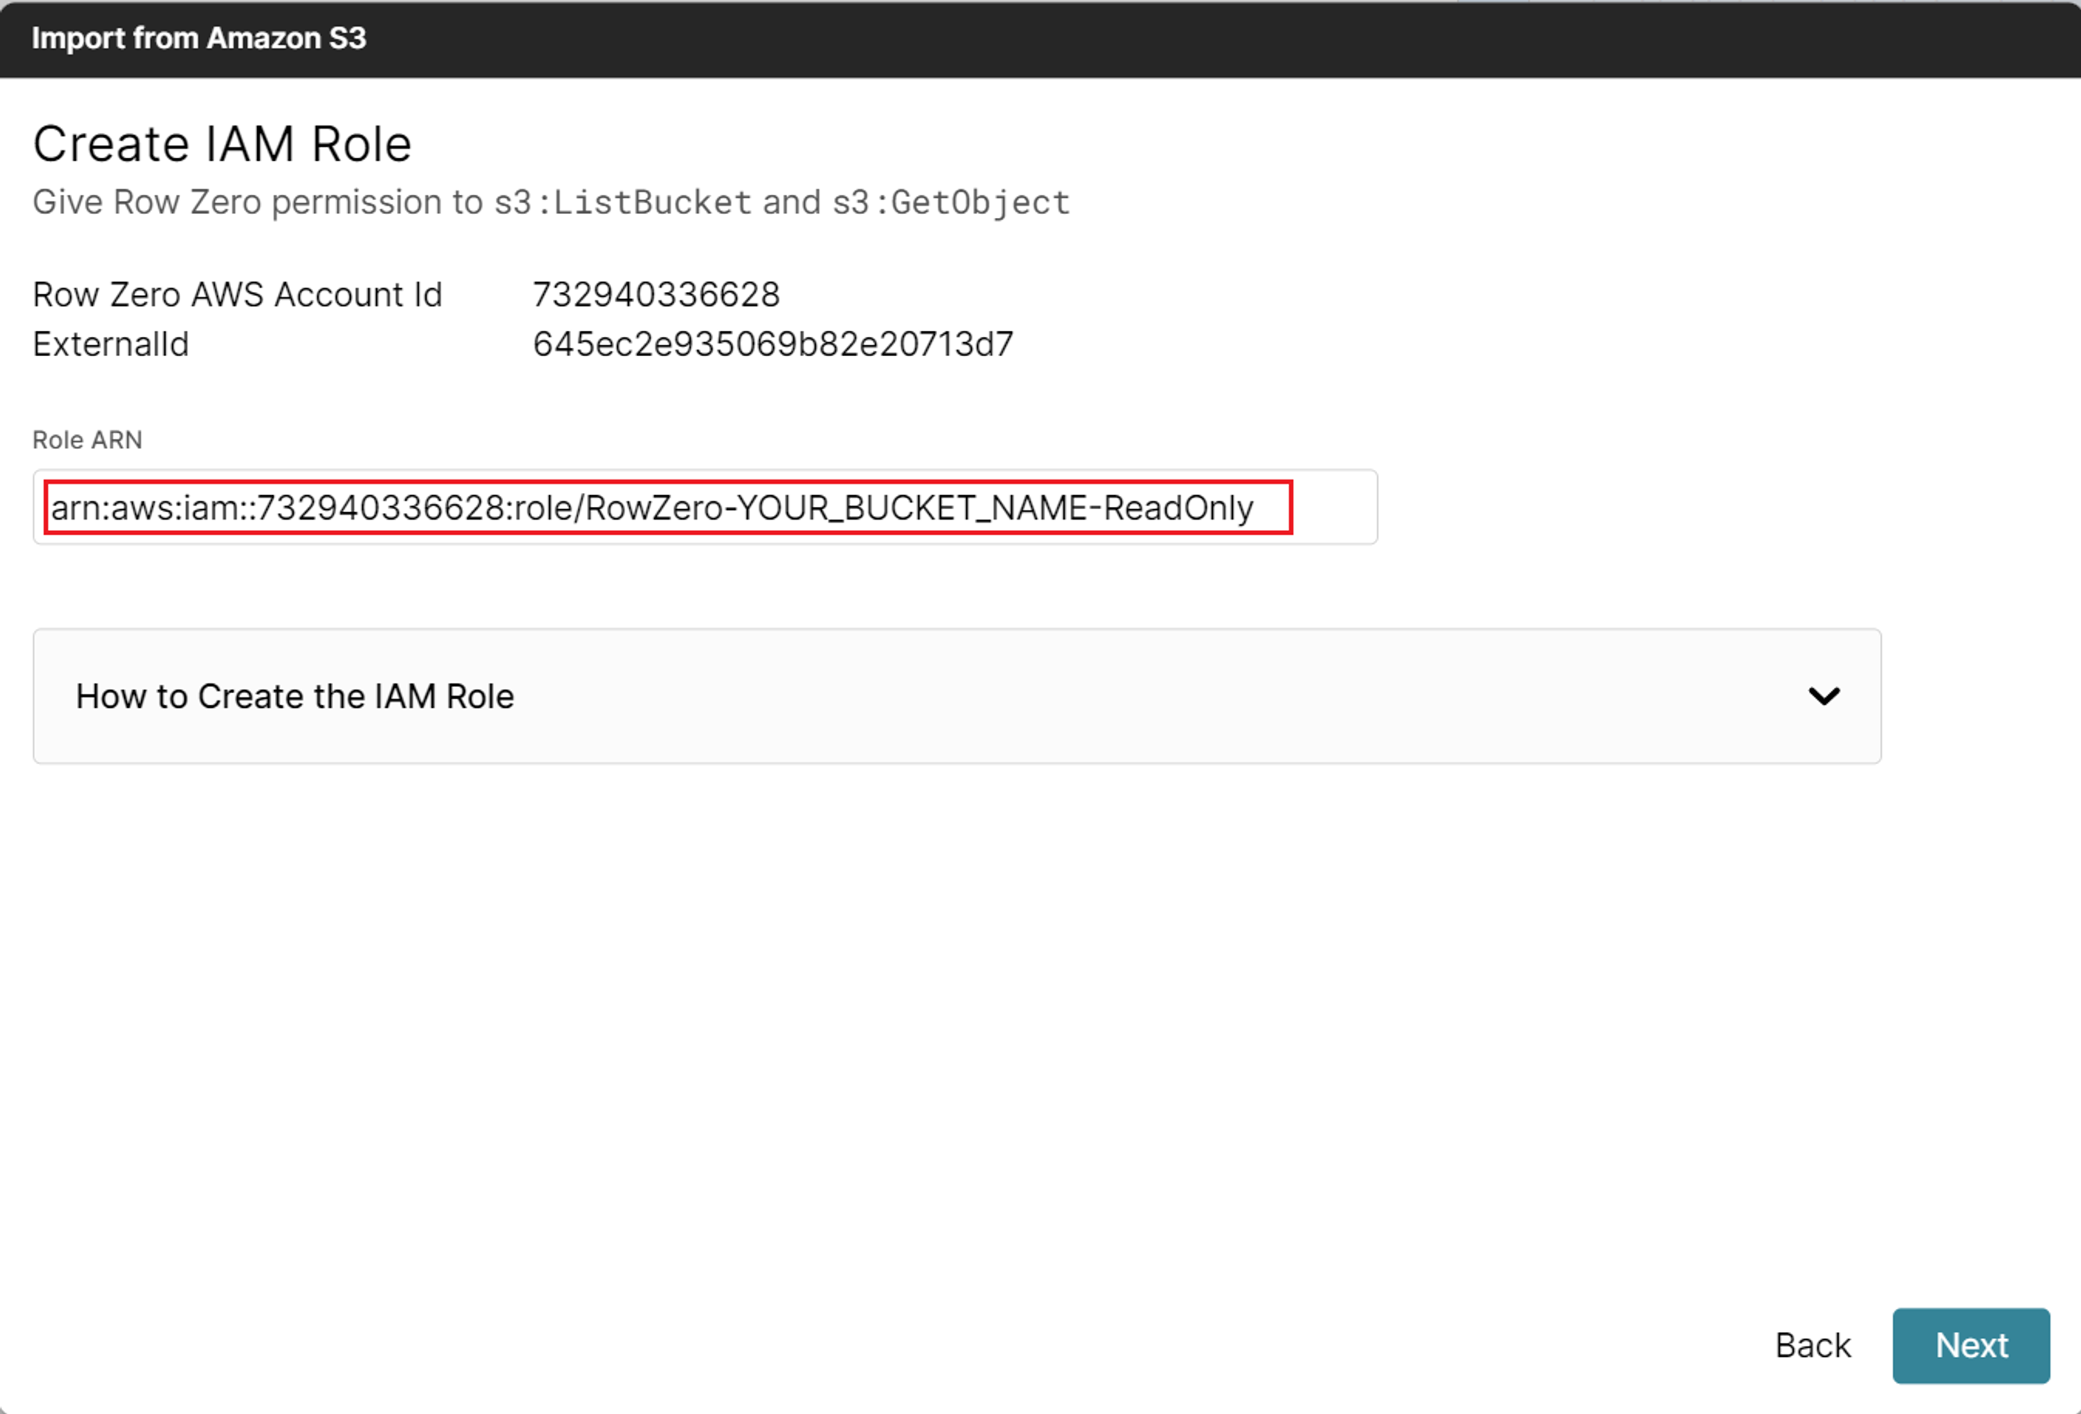Click the 'ExternalId' label text
The image size is (2081, 1414).
click(110, 344)
